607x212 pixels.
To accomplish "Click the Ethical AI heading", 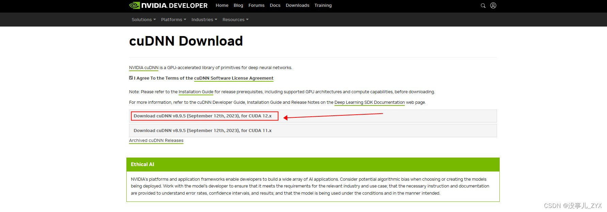I will tap(142, 164).
